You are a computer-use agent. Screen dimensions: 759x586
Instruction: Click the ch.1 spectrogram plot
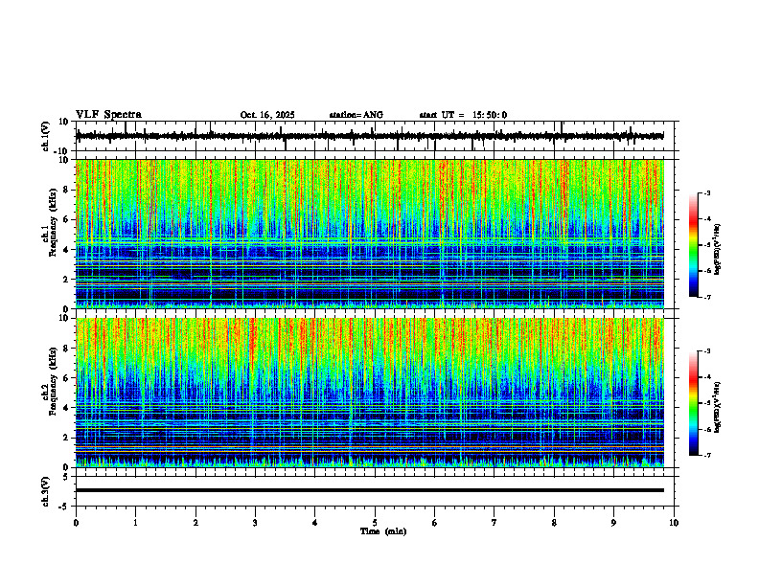coord(369,234)
